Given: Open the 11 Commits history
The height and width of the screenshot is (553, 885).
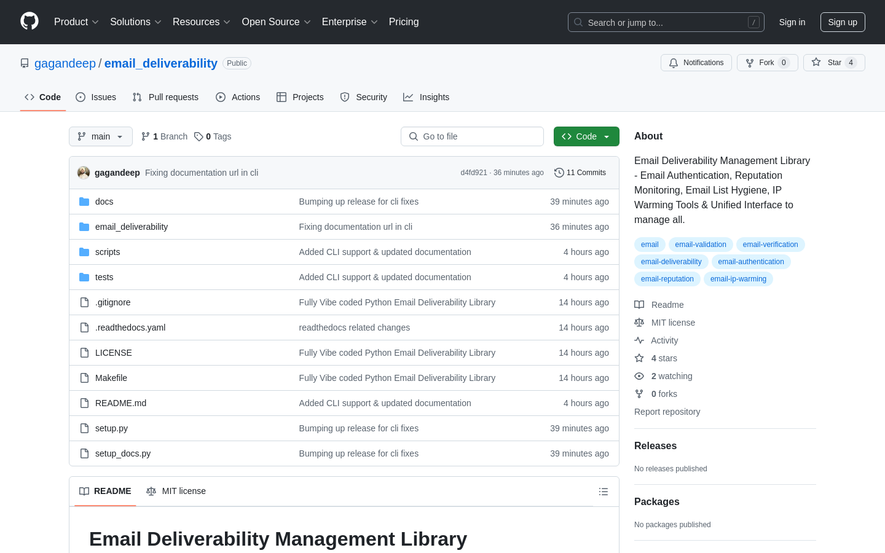Looking at the screenshot, I should coord(580,173).
